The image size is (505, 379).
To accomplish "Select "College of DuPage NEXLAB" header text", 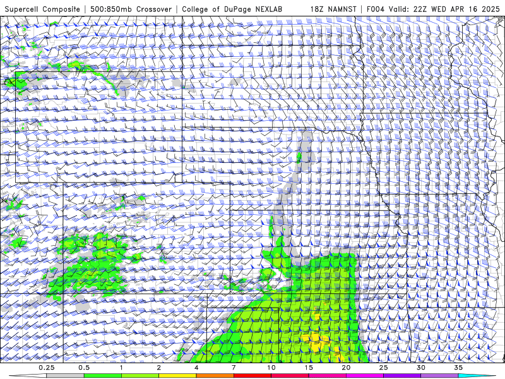I will point(232,9).
